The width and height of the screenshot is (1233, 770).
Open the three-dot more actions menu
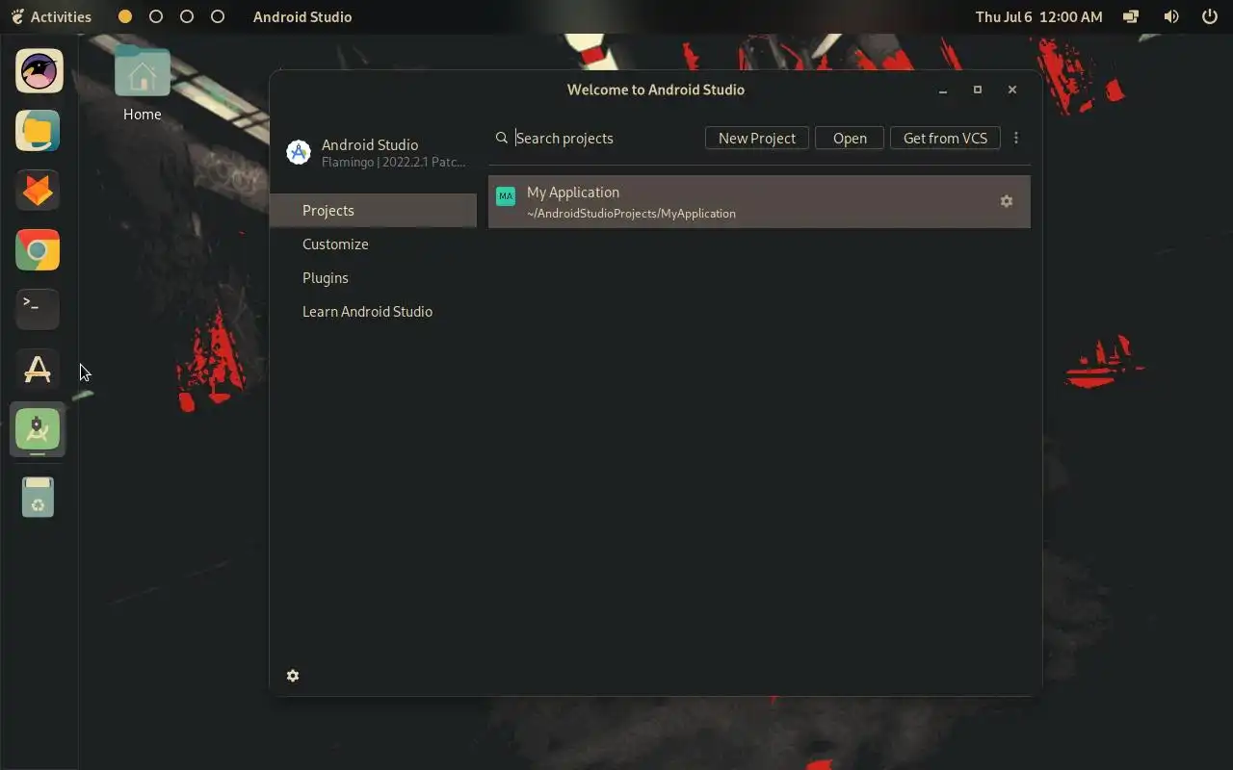(1015, 138)
